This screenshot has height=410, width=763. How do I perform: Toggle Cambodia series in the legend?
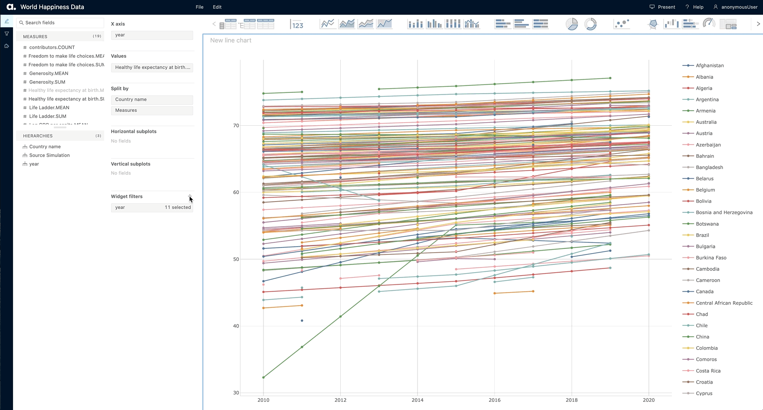pyautogui.click(x=701, y=269)
